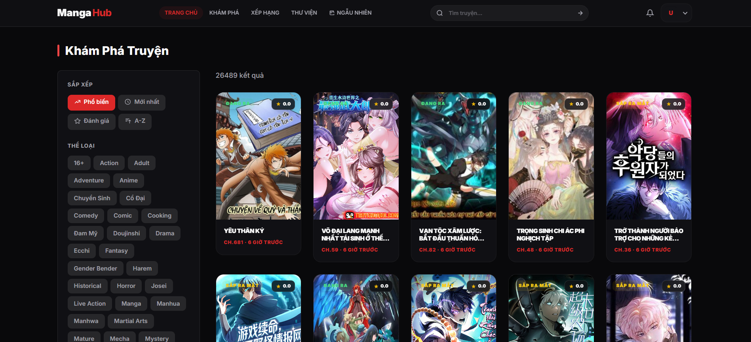Go to the Trang Chủ tab
The width and height of the screenshot is (751, 342).
181,13
